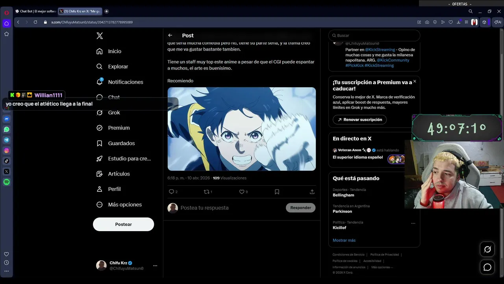504x284 pixels.
Task: Open @KickStreaming mention link
Action: pos(380,50)
